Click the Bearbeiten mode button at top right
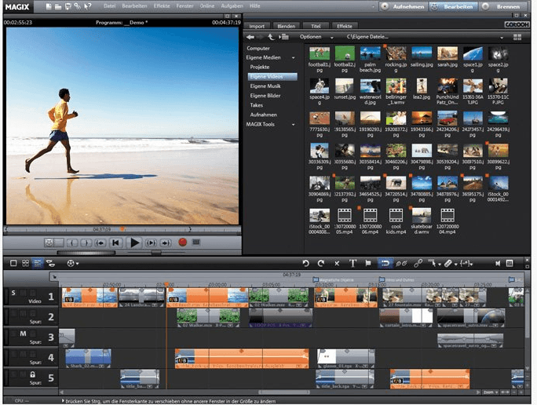The image size is (537, 405). pos(454,6)
